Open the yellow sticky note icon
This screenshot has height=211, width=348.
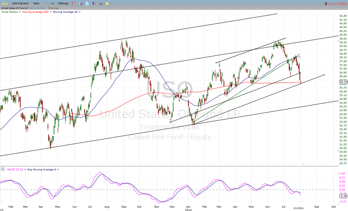tap(107, 3)
